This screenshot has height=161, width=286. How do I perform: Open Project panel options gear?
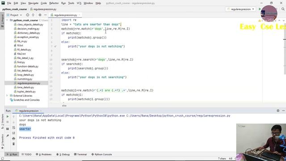tap(40, 15)
